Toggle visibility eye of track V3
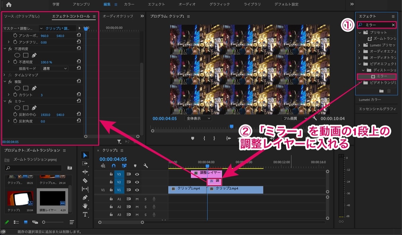This screenshot has height=235, width=402. [x=137, y=174]
